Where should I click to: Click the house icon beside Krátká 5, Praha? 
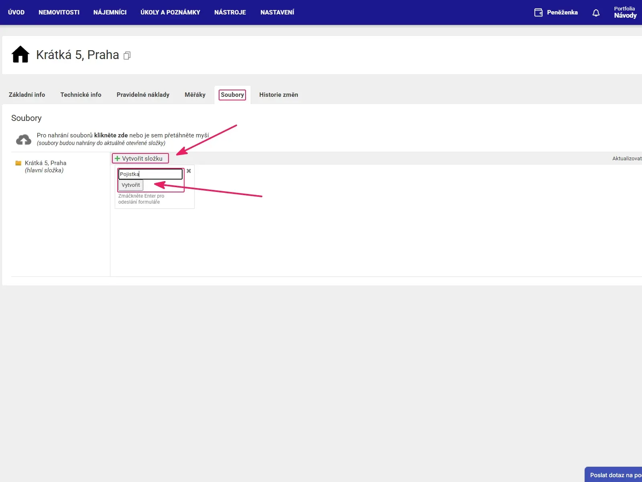pos(20,55)
